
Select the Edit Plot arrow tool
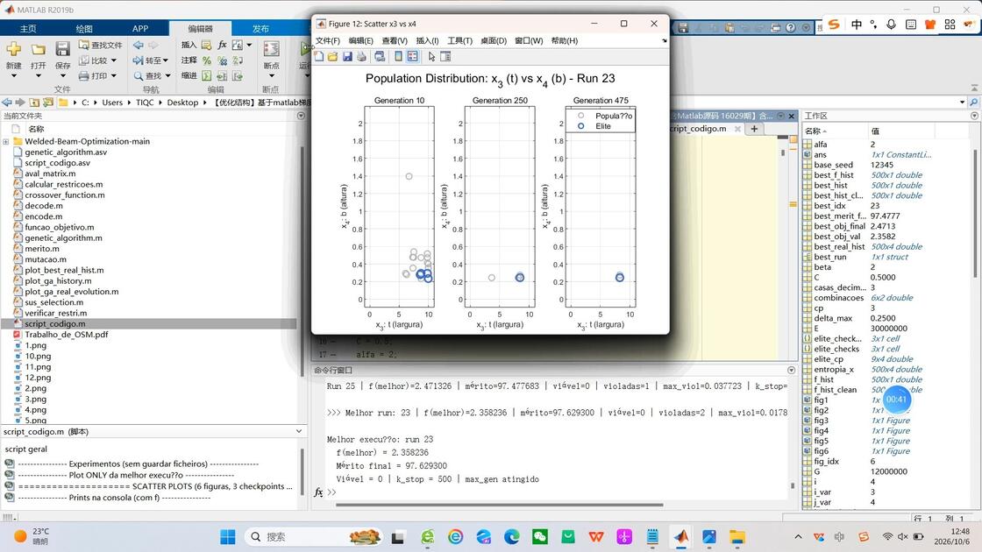click(431, 56)
